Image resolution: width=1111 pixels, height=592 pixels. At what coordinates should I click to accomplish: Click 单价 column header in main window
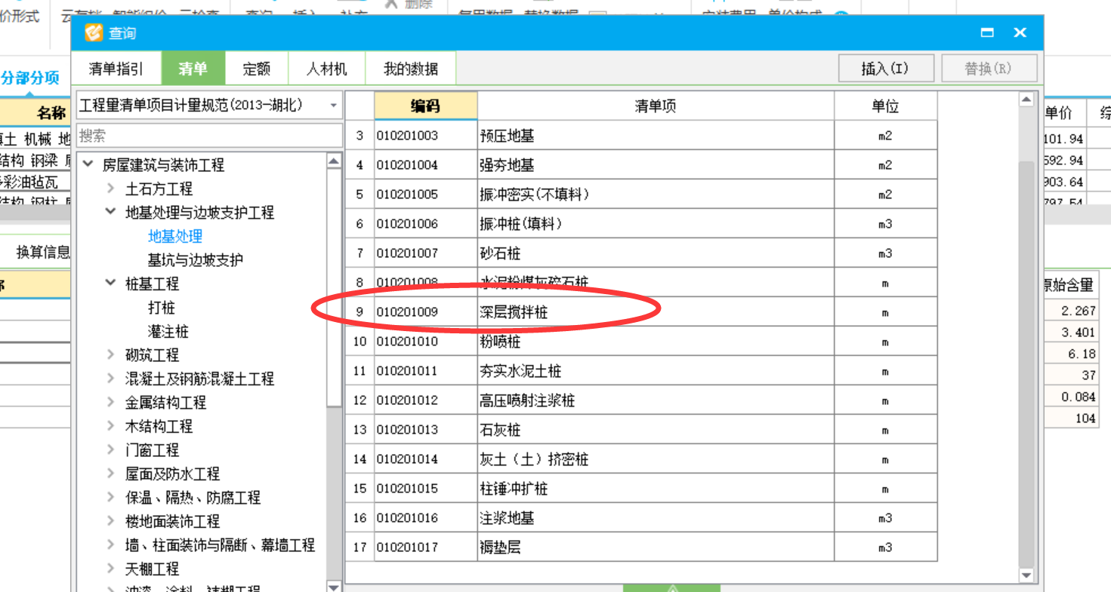coord(1058,113)
